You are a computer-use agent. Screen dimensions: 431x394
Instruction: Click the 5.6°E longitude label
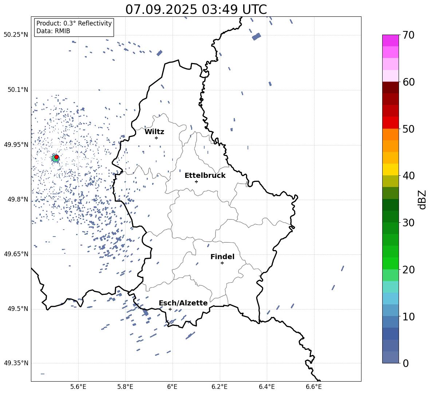pos(78,387)
